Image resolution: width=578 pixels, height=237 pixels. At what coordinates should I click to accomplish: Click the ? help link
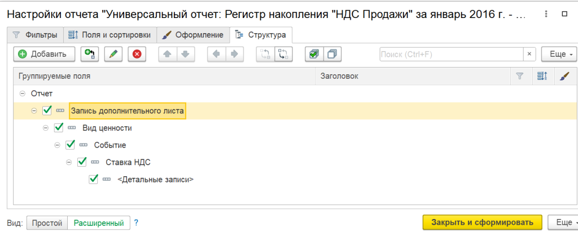(x=136, y=223)
